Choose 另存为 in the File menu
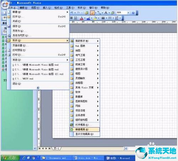Viewport: 178px width, 161px height. pyautogui.click(x=38, y=31)
